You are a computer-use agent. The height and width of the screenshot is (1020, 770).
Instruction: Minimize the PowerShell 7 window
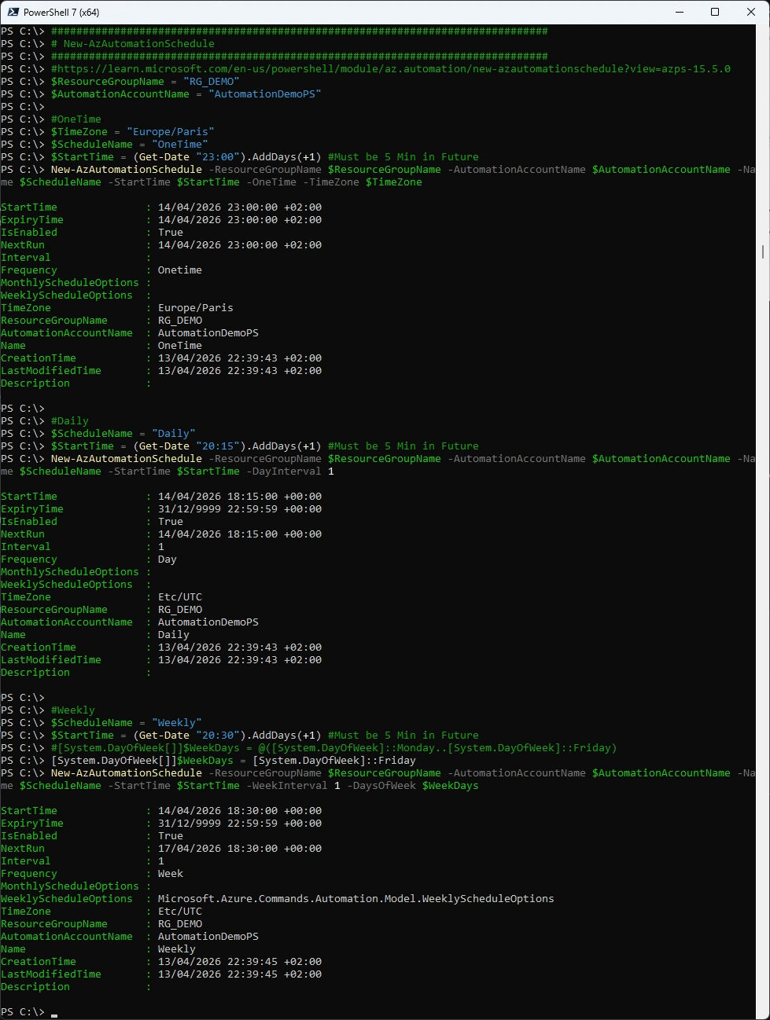679,12
